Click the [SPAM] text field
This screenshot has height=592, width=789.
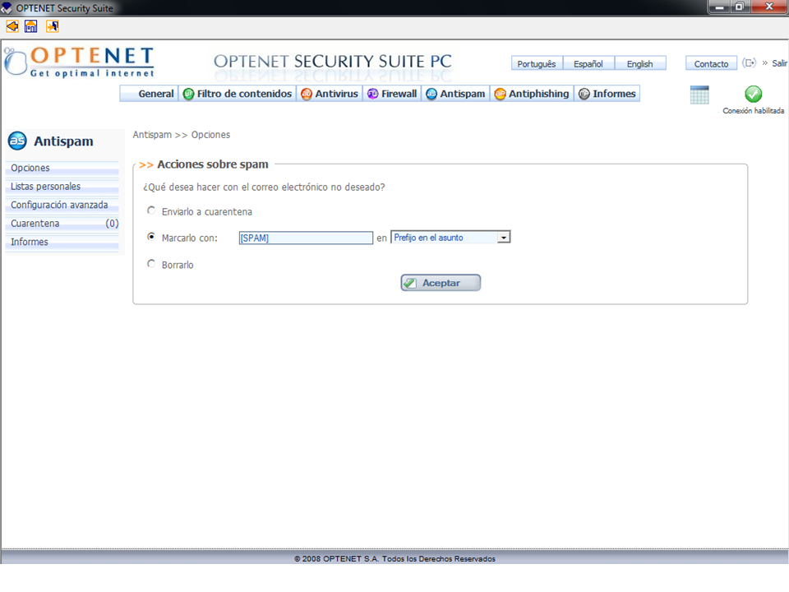[x=306, y=238]
